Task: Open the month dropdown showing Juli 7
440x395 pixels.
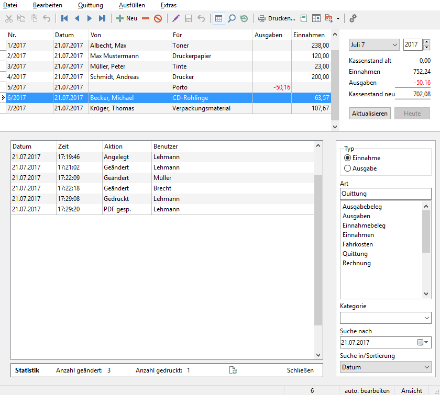Action: [x=373, y=45]
